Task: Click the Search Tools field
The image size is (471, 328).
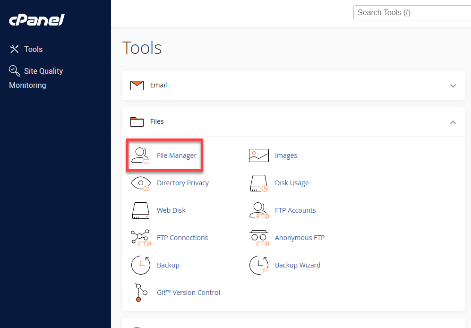Action: [411, 12]
